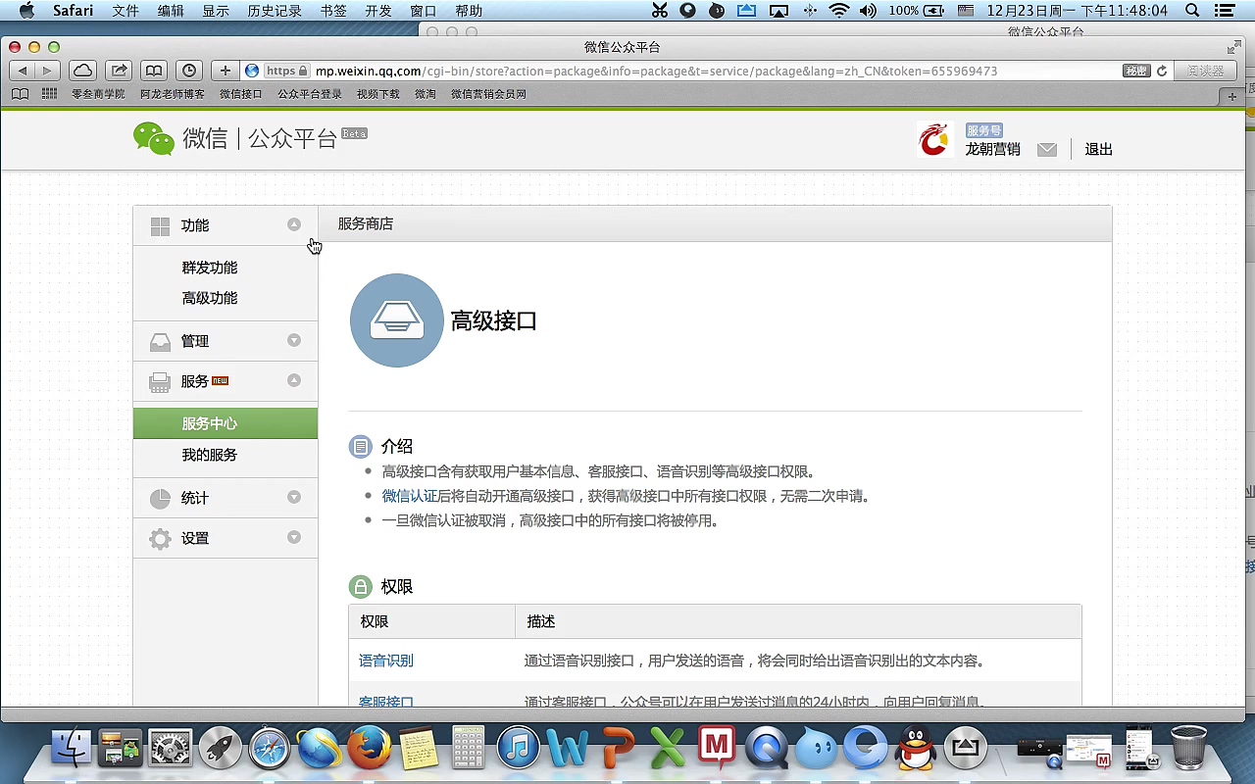Screen dimensions: 1255x784
Task: Open the message envelope icon in header
Action: point(1047,149)
